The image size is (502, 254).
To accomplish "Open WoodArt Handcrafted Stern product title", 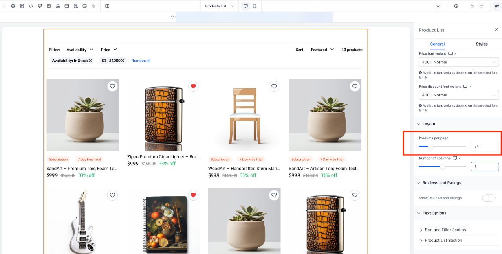I will coord(244,169).
